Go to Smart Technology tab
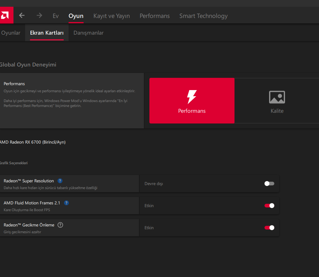This screenshot has height=277, width=319. click(204, 16)
